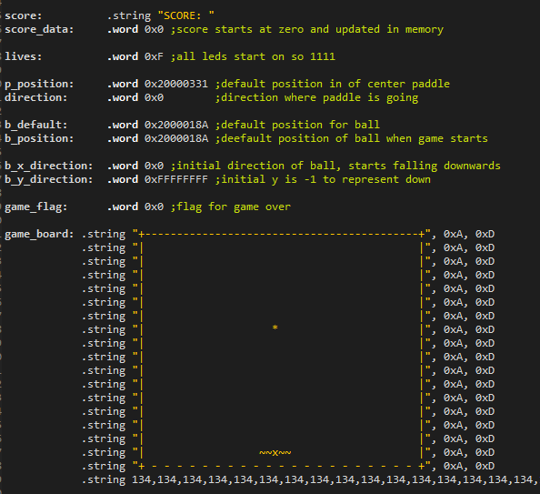Click the b_position: label
540x494 pixels.
[39, 139]
